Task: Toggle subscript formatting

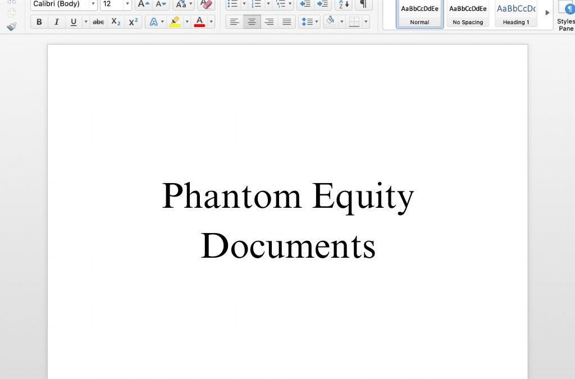Action: click(116, 22)
